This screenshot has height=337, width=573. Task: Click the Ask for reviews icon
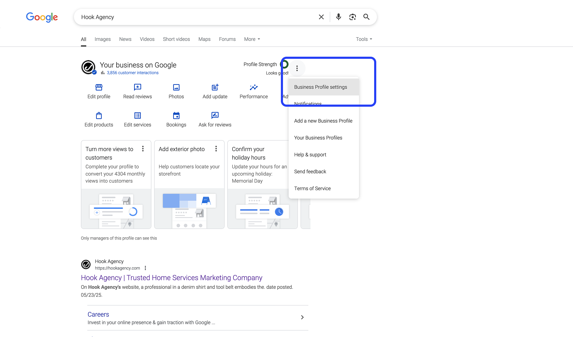(215, 116)
